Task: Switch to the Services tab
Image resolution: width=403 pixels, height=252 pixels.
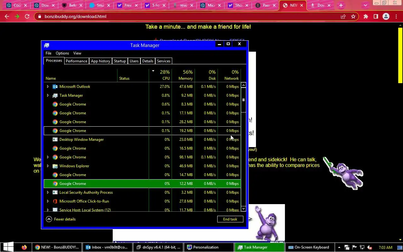Action: coord(164,61)
